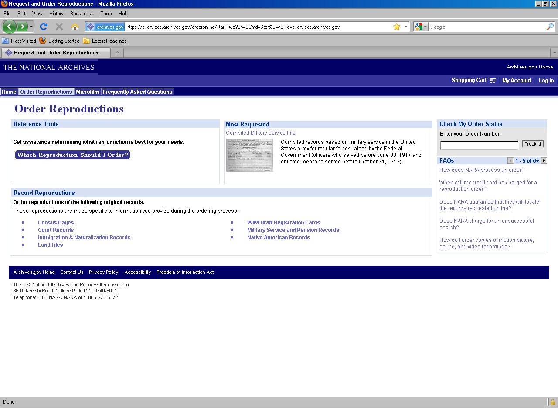Switch to the Frequently Asked Questions tab
This screenshot has height=408, width=558.
138,92
